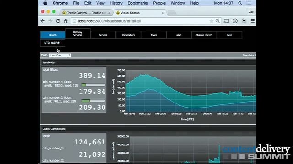Click the cdn_number_2 usage progress bar
This screenshot has height=164, width=293.
pos(93,101)
